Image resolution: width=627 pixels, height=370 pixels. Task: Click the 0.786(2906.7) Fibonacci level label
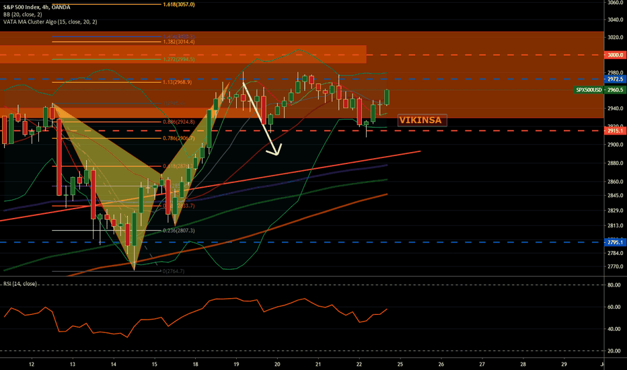click(179, 138)
